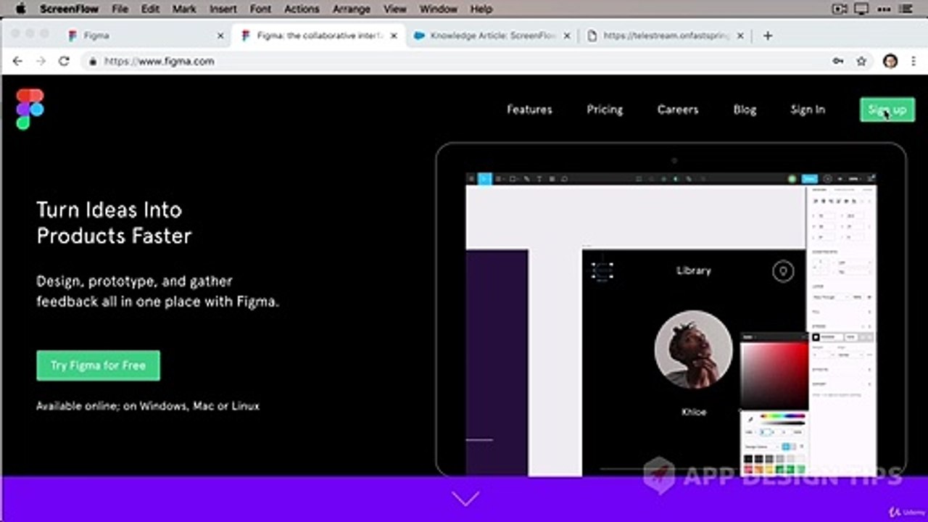Image resolution: width=928 pixels, height=522 pixels.
Task: Click the 'Turn Ideas Into Products Faster' headline
Action: (115, 223)
